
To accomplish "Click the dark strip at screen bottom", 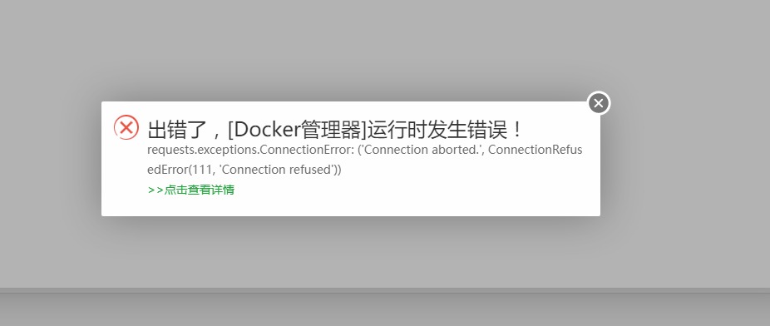I will pos(385,309).
